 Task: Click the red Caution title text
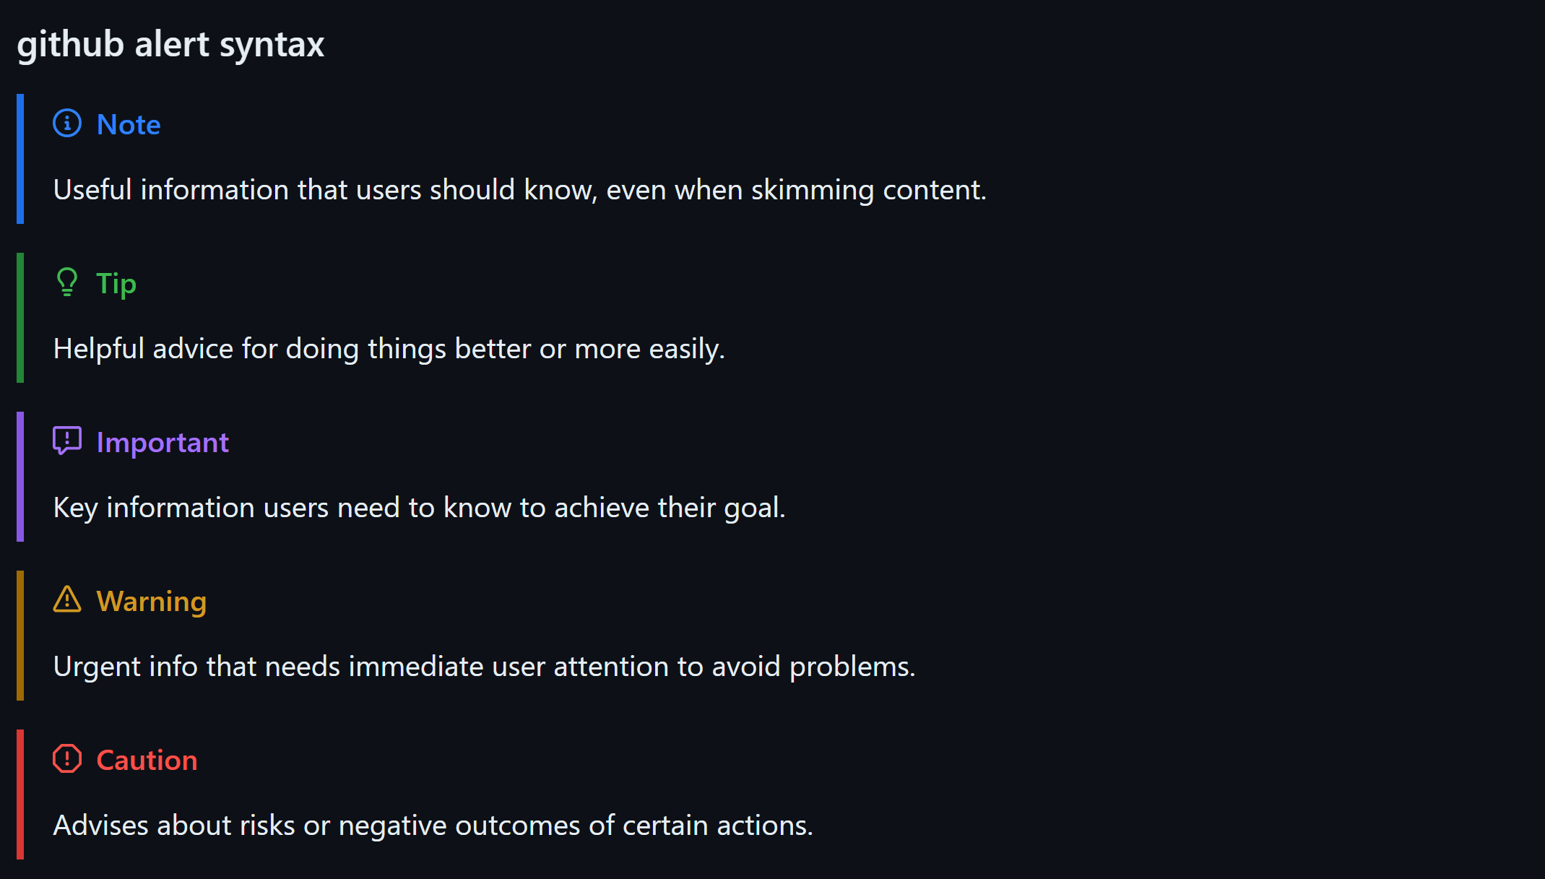click(147, 760)
